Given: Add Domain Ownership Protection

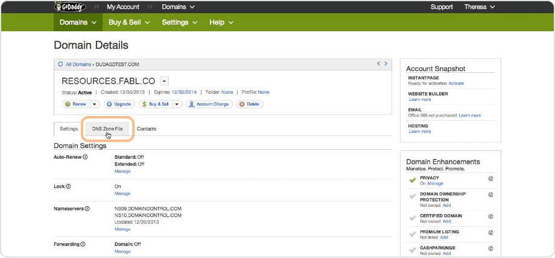Looking at the screenshot, I should [446, 205].
